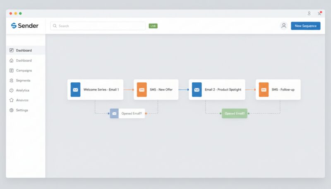Click the small person icon in title bar
Viewport: 331px width, 189px height.
click(x=309, y=13)
